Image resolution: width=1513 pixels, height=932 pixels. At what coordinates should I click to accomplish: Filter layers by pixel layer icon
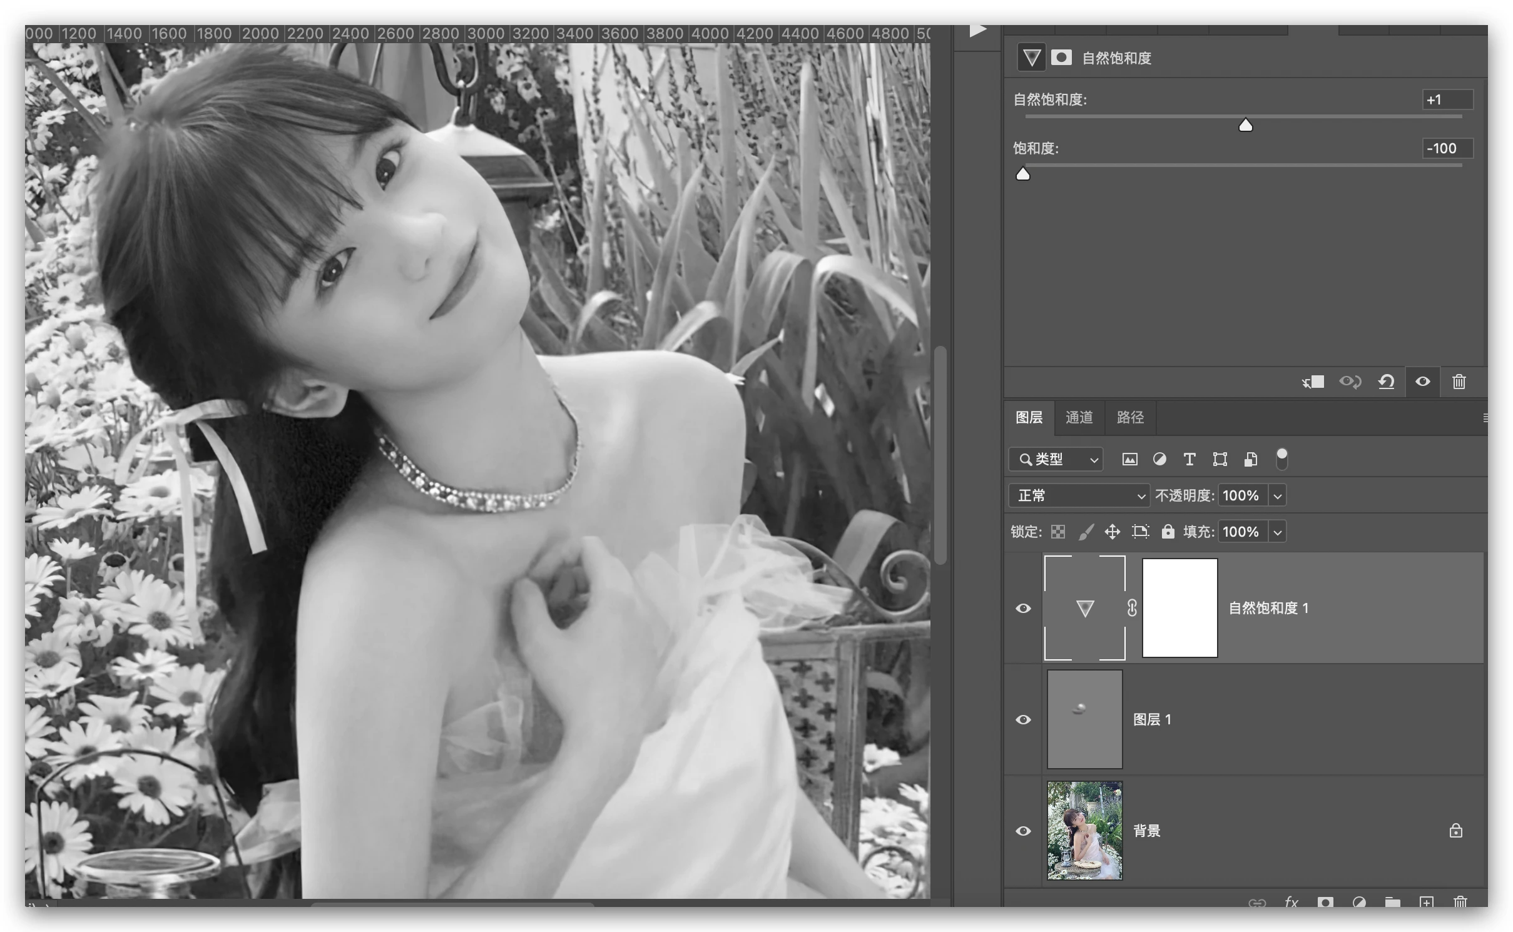(x=1129, y=460)
